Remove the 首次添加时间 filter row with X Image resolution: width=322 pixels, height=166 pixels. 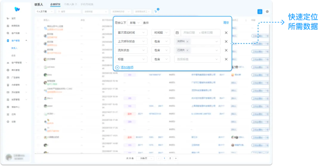click(x=226, y=33)
